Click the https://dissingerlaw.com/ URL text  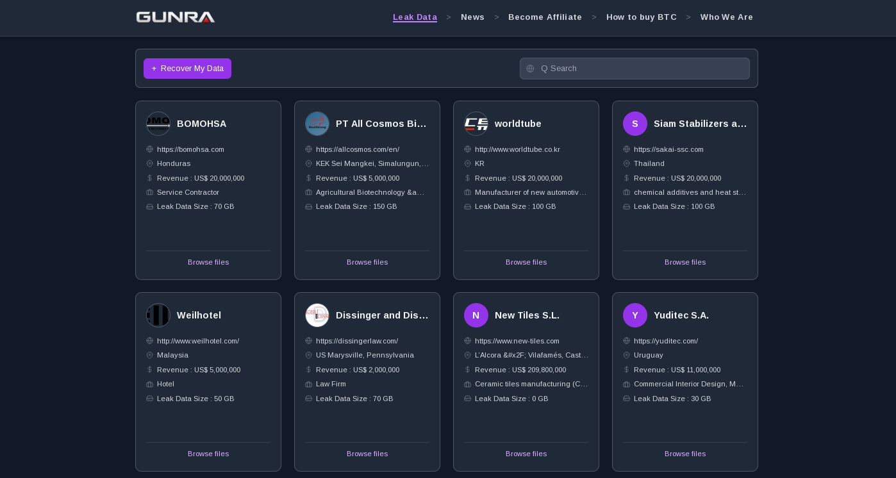(x=357, y=341)
